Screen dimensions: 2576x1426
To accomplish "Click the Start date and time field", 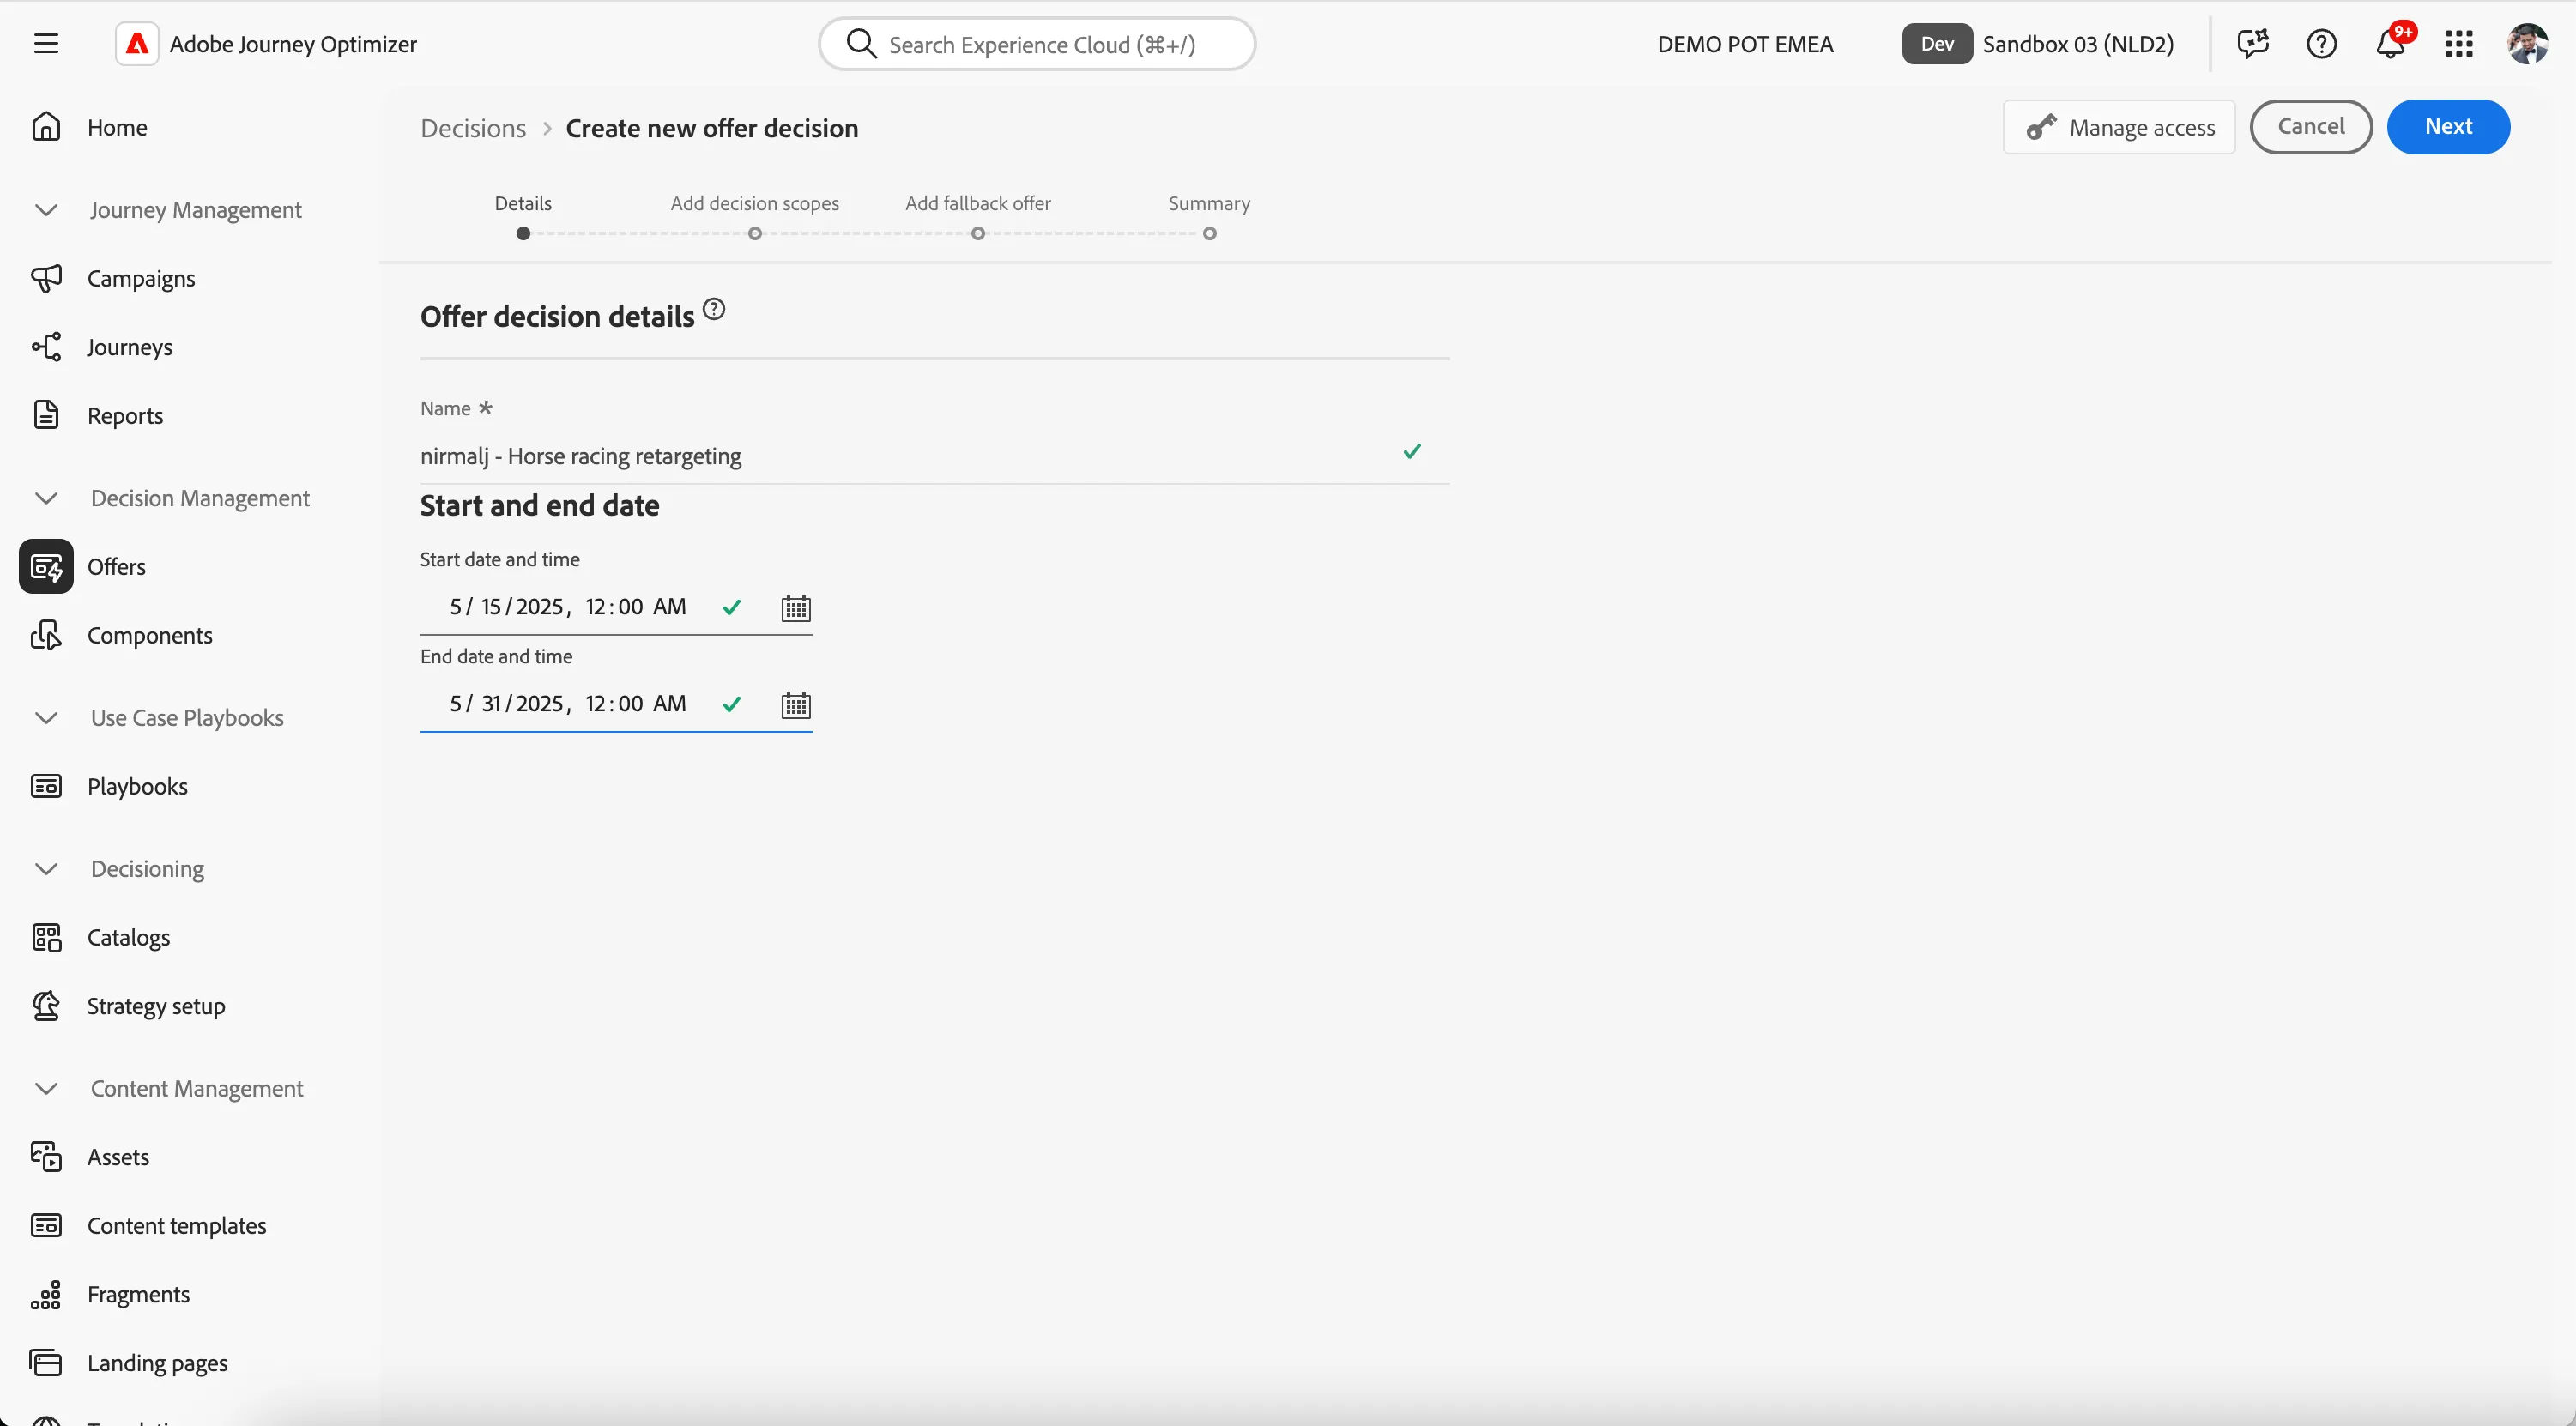I will (616, 607).
